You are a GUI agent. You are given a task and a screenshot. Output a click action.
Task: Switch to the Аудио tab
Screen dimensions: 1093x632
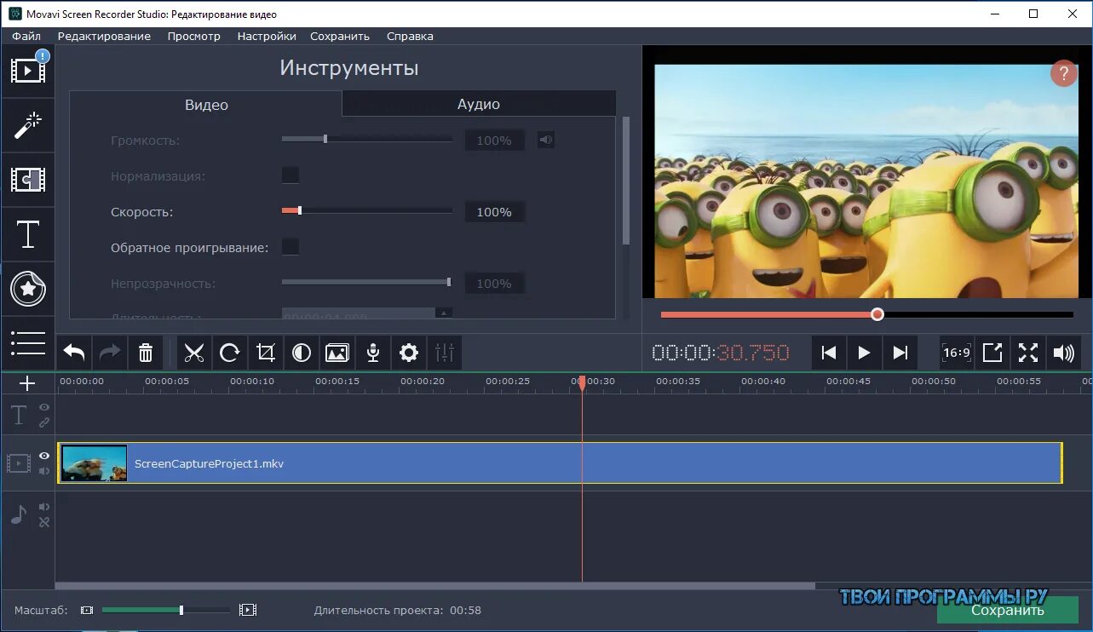pyautogui.click(x=479, y=104)
